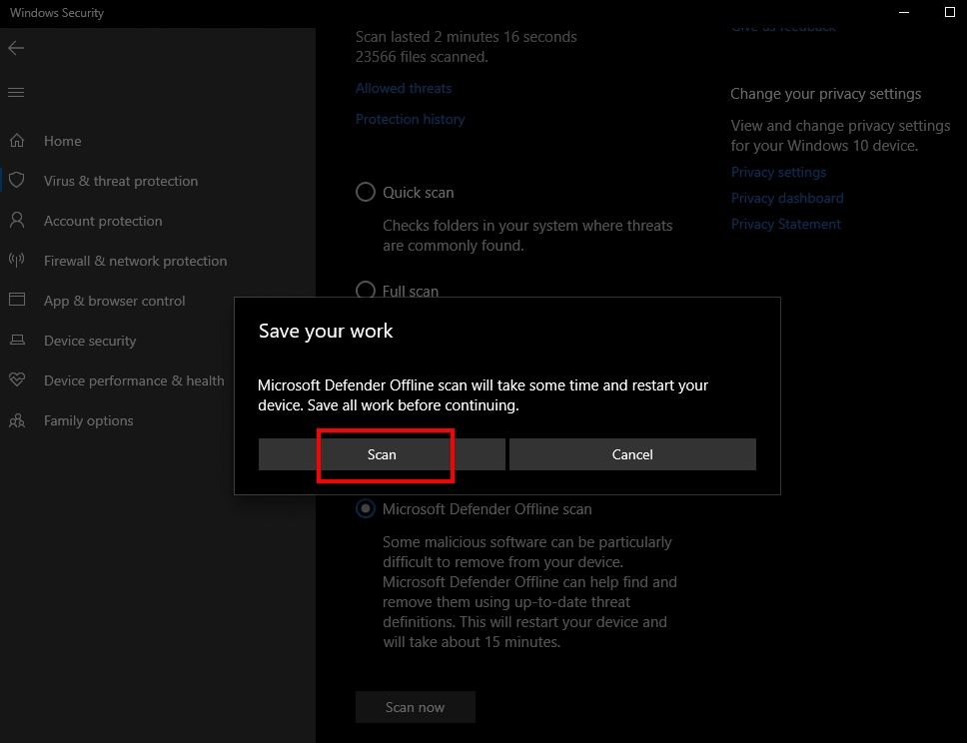This screenshot has width=967, height=743.
Task: Open the Privacy dashboard link
Action: (787, 198)
